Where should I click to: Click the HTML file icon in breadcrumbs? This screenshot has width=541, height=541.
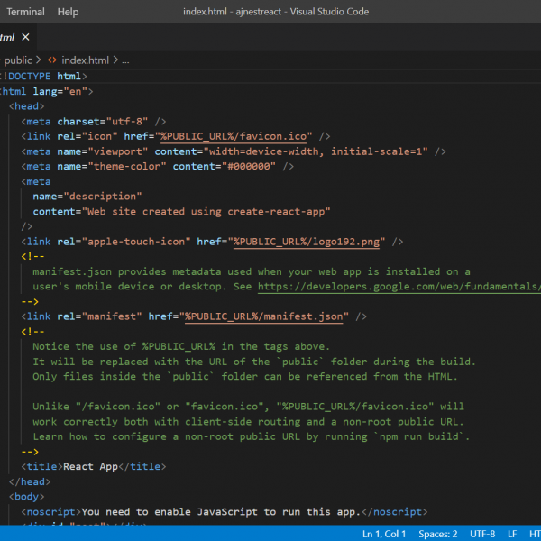click(x=52, y=60)
